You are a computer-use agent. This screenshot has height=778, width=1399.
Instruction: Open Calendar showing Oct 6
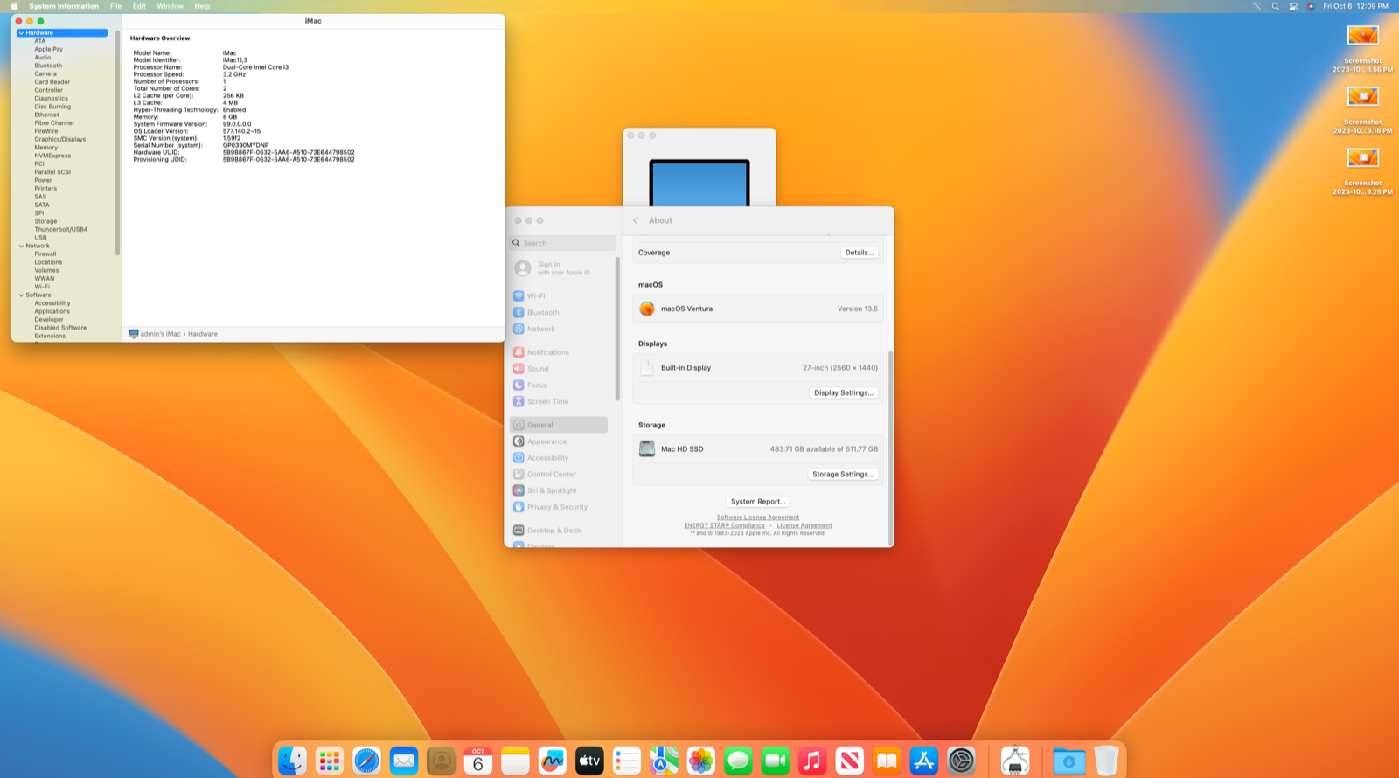pos(478,761)
